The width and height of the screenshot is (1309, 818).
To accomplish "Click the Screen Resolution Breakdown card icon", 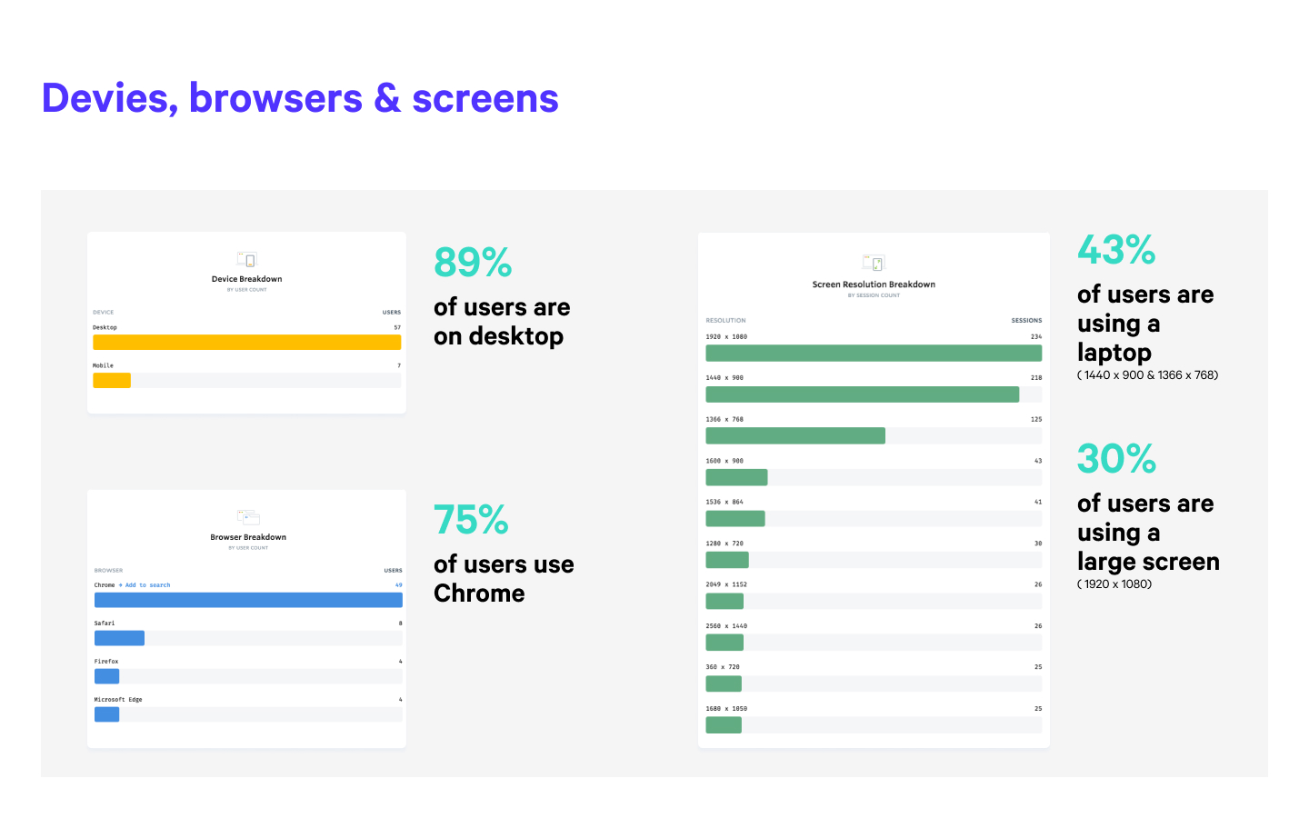I will point(874,264).
